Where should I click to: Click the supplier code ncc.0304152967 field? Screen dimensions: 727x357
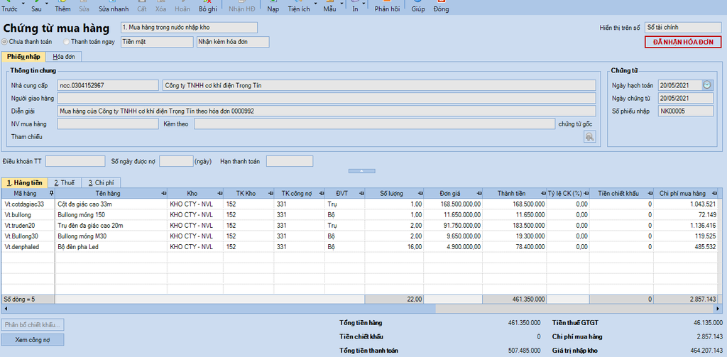[x=108, y=85]
